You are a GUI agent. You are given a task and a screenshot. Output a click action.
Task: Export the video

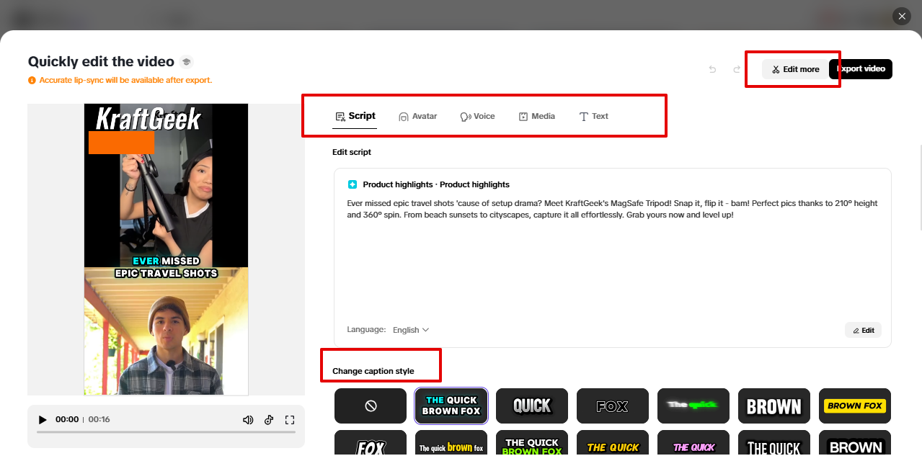click(x=861, y=69)
